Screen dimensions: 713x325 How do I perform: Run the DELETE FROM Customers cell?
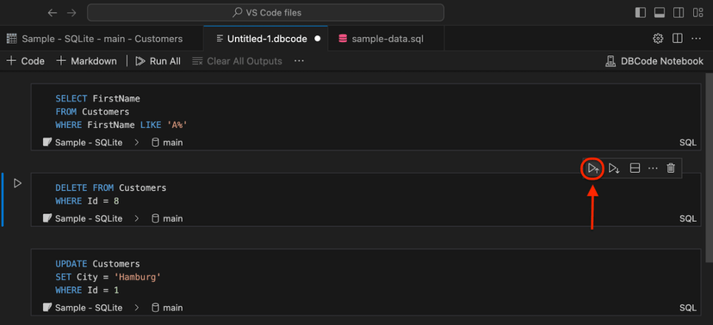click(17, 183)
